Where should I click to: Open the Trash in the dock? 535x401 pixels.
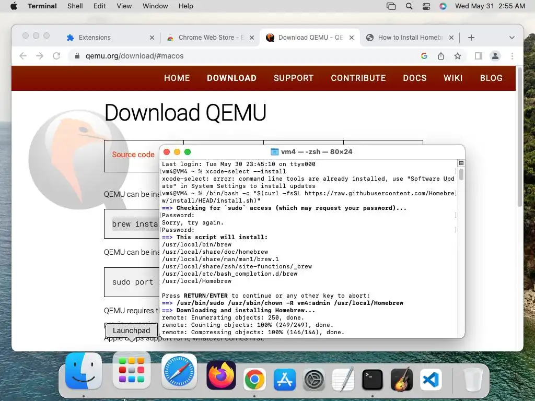click(473, 379)
